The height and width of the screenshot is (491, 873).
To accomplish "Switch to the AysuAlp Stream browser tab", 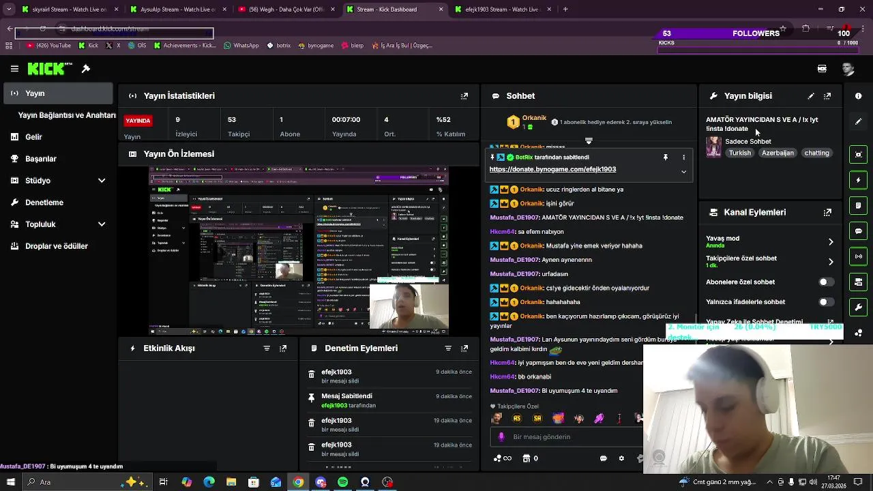I will pyautogui.click(x=177, y=10).
